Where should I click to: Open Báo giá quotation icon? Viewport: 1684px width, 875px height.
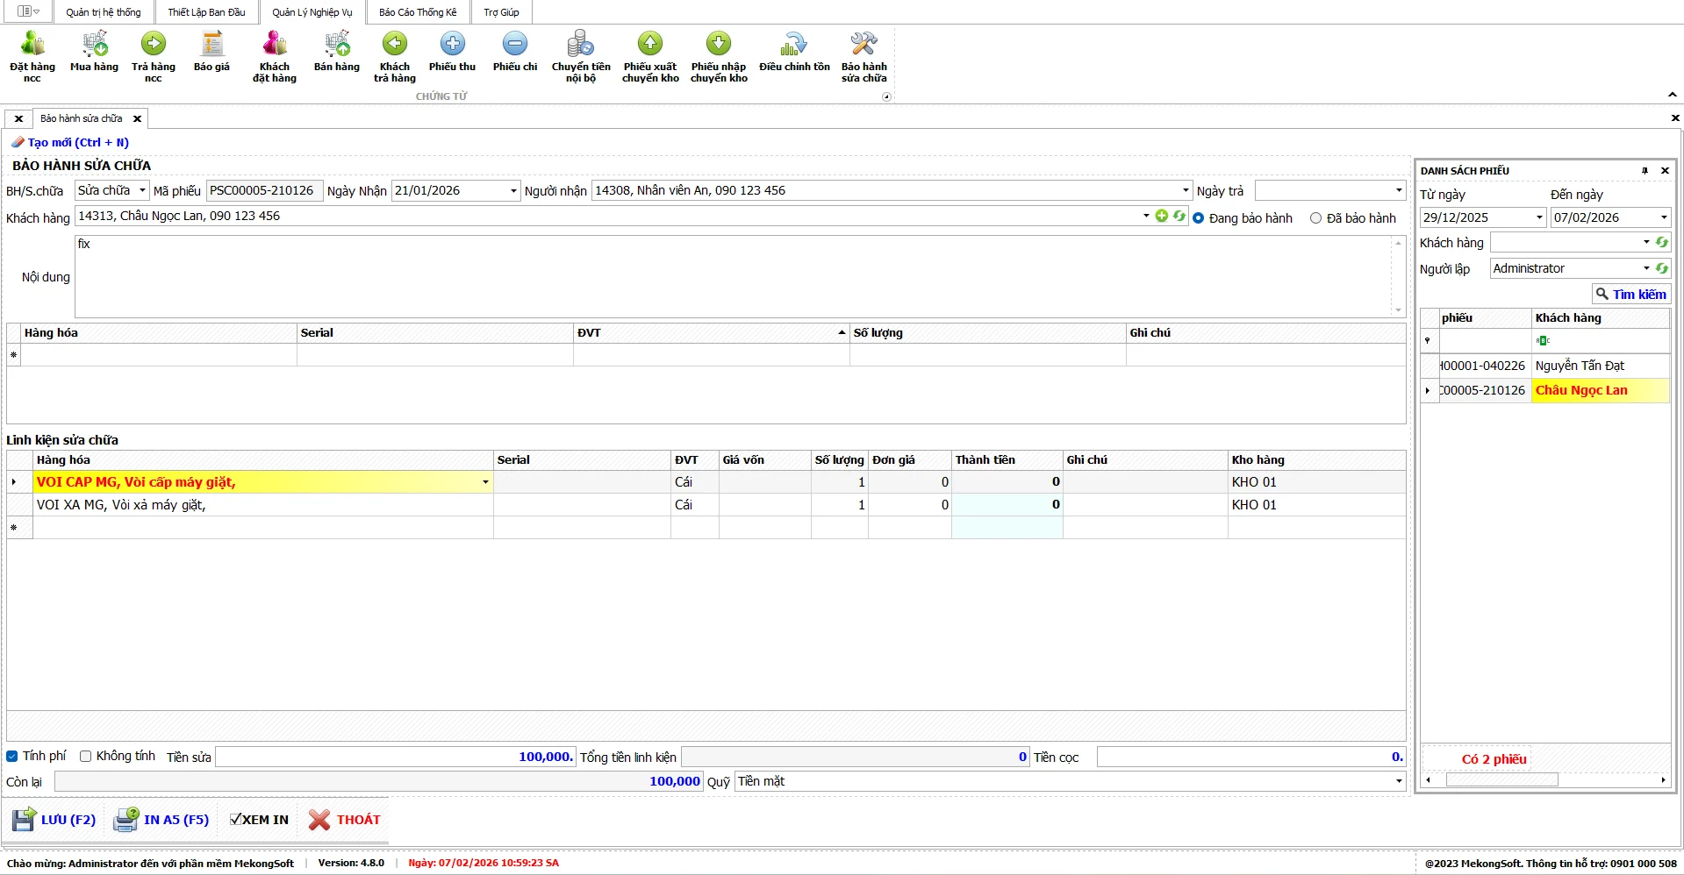211,46
